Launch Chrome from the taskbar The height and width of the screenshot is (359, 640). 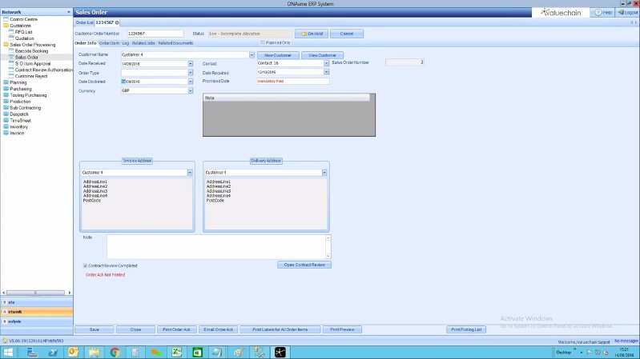click(115, 352)
